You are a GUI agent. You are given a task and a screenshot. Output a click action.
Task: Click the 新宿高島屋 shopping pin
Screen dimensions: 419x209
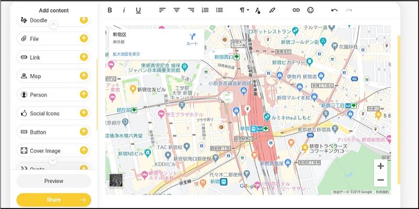[288, 162]
